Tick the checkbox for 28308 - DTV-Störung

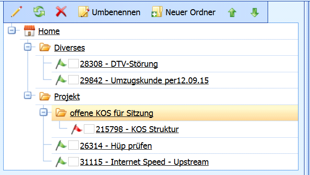pyautogui.click(x=73, y=64)
